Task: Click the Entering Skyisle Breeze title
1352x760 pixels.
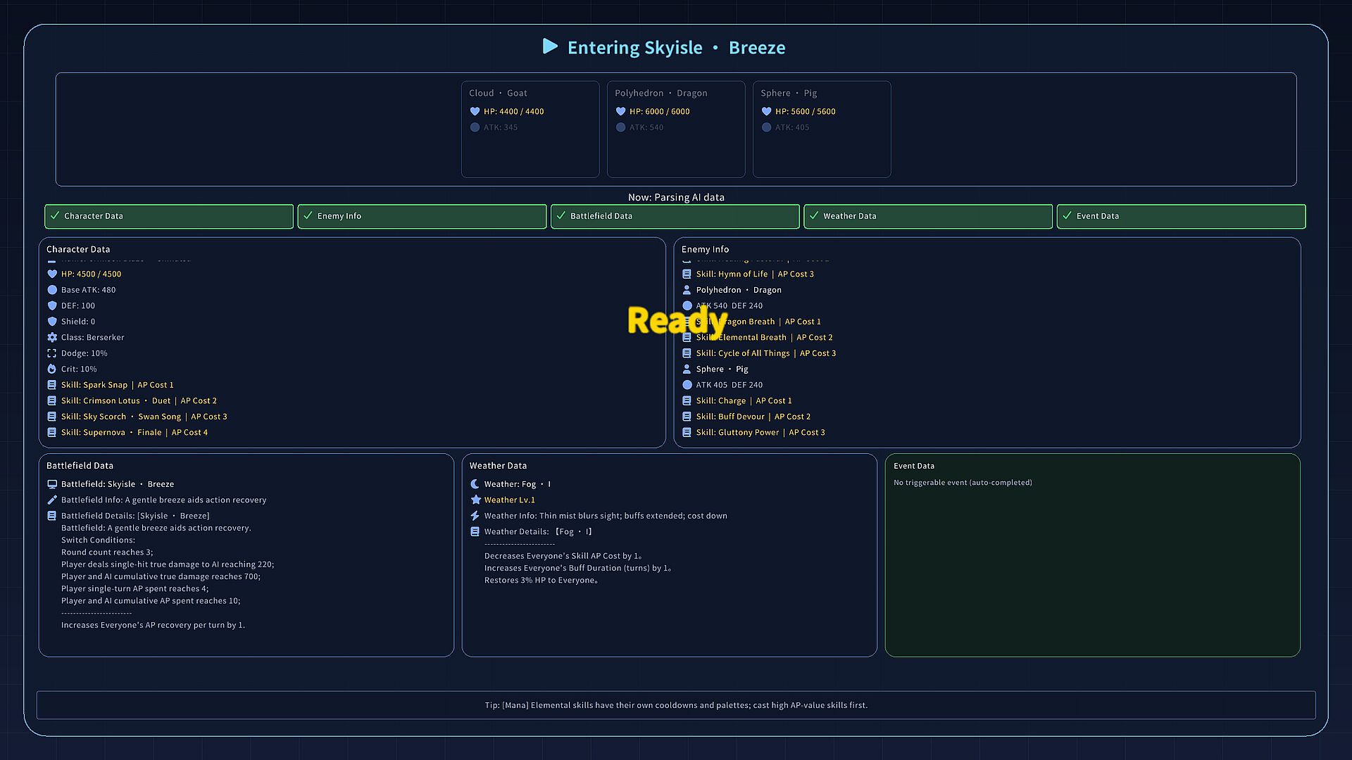Action: pos(676,47)
